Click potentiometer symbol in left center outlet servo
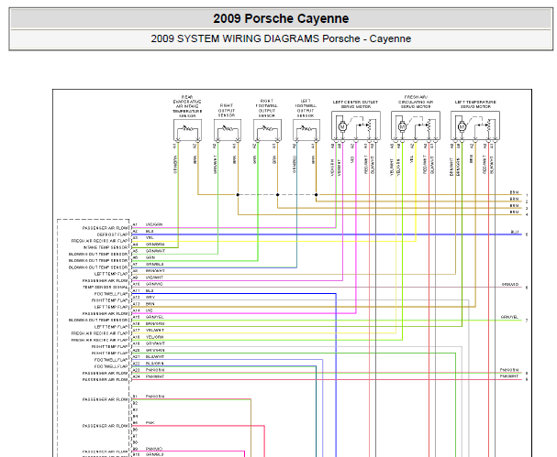Viewport: 557px width, 457px height. 369,125
